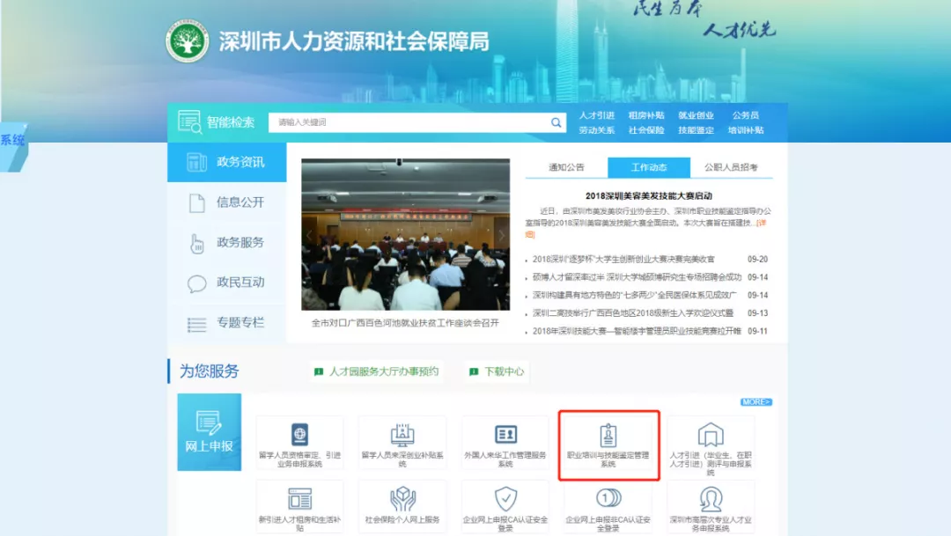Click 下载中心 button
Screen dimensions: 951x536
pyautogui.click(x=497, y=371)
